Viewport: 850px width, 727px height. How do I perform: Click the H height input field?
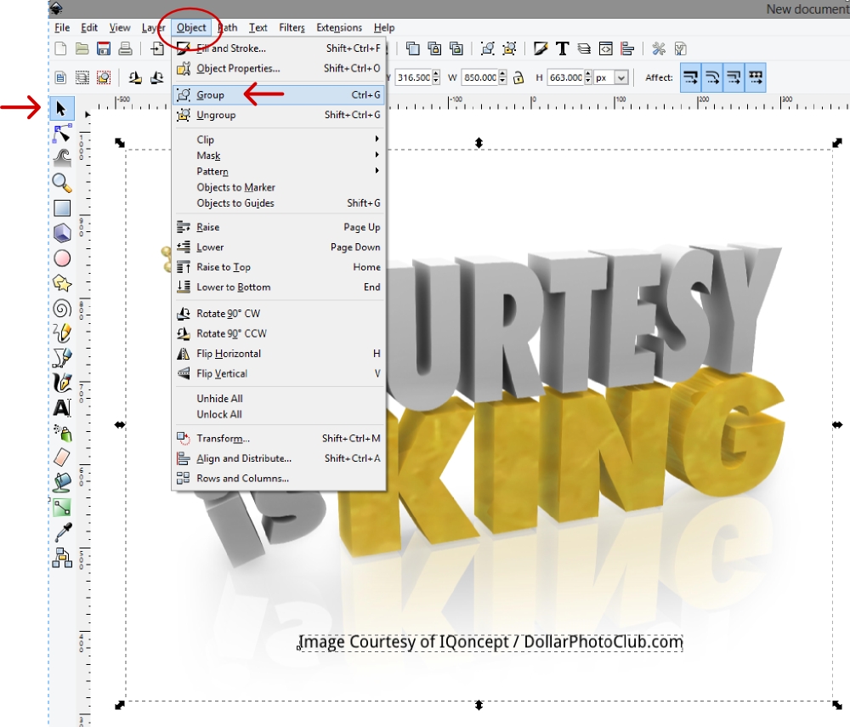coord(566,77)
